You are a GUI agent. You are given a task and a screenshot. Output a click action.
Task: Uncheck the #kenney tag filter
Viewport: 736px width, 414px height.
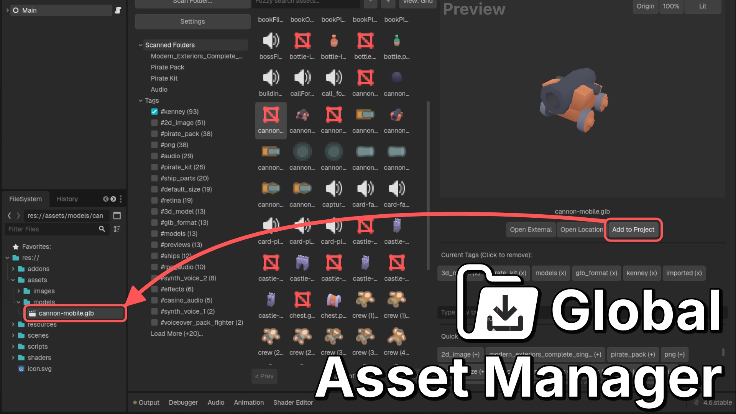pyautogui.click(x=154, y=111)
